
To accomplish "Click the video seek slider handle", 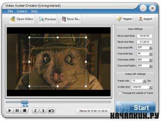I will 24,102.
